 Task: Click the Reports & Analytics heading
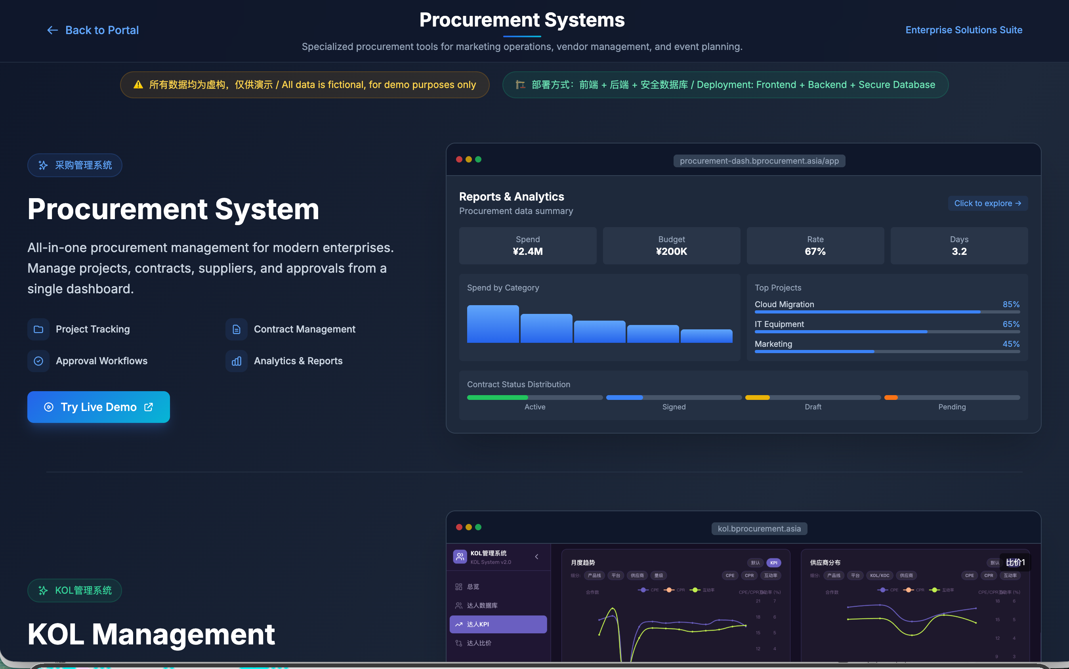click(511, 197)
